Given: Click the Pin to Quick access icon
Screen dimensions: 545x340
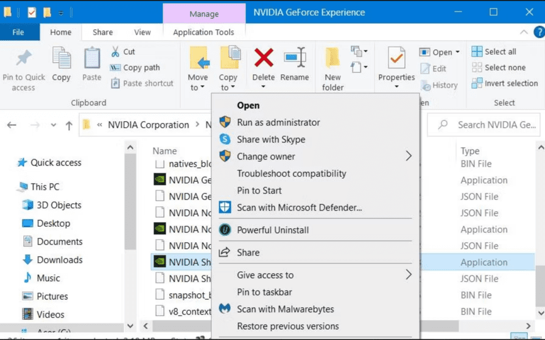Looking at the screenshot, I should [24, 58].
